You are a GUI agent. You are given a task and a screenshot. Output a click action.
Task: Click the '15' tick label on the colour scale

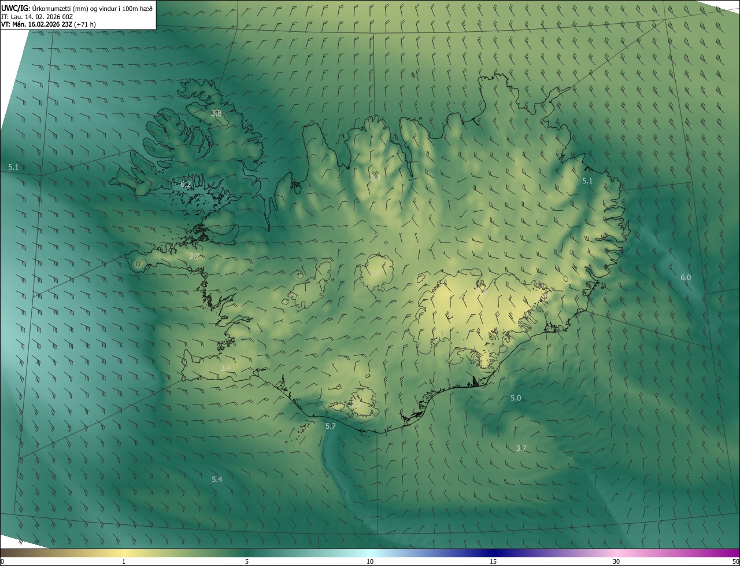tap(493, 561)
